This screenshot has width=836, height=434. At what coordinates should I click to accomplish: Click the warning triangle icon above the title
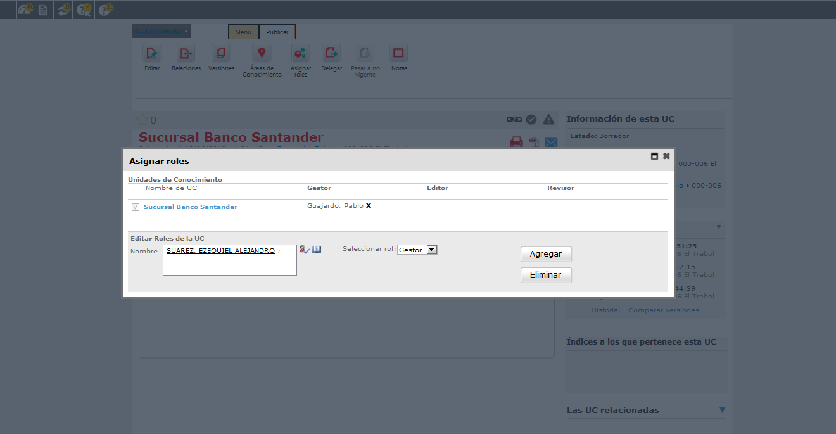(x=548, y=119)
